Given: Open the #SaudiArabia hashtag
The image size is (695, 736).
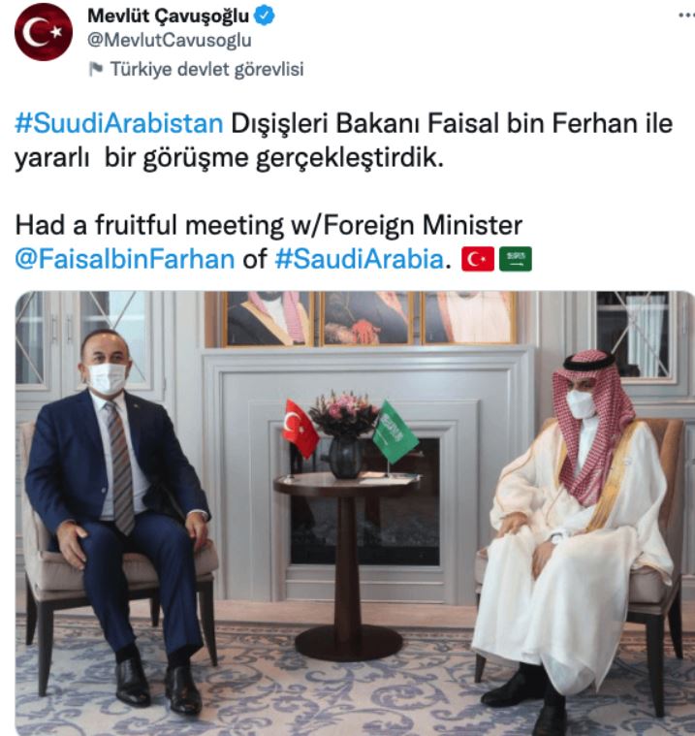Looking at the screenshot, I should coord(359,259).
